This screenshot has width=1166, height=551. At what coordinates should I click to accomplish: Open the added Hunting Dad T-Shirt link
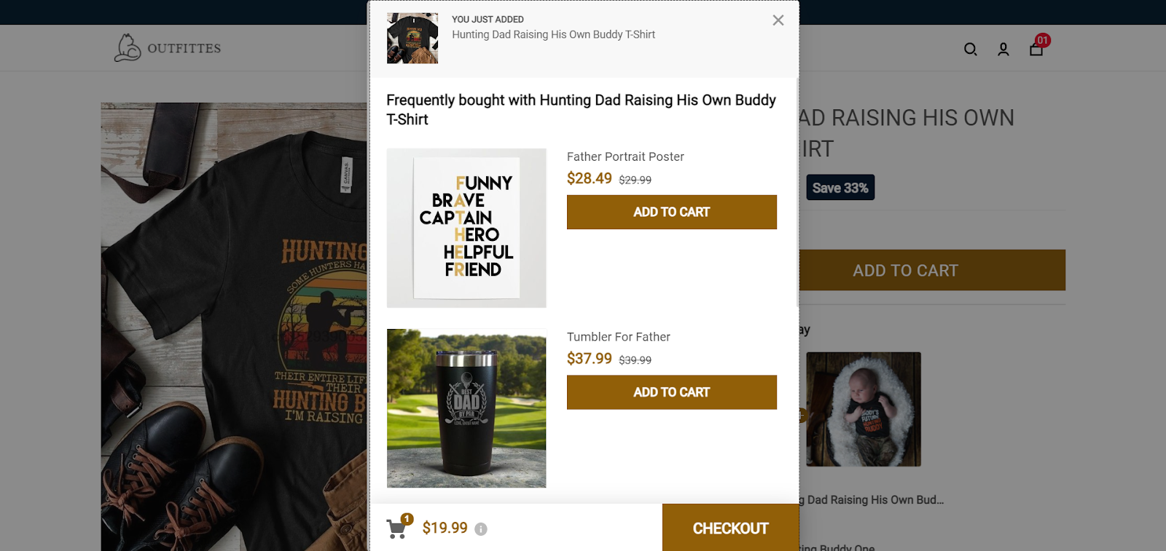click(553, 34)
